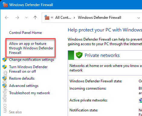Open the recent locations chevron
142x116 pixels.
(x=26, y=18)
